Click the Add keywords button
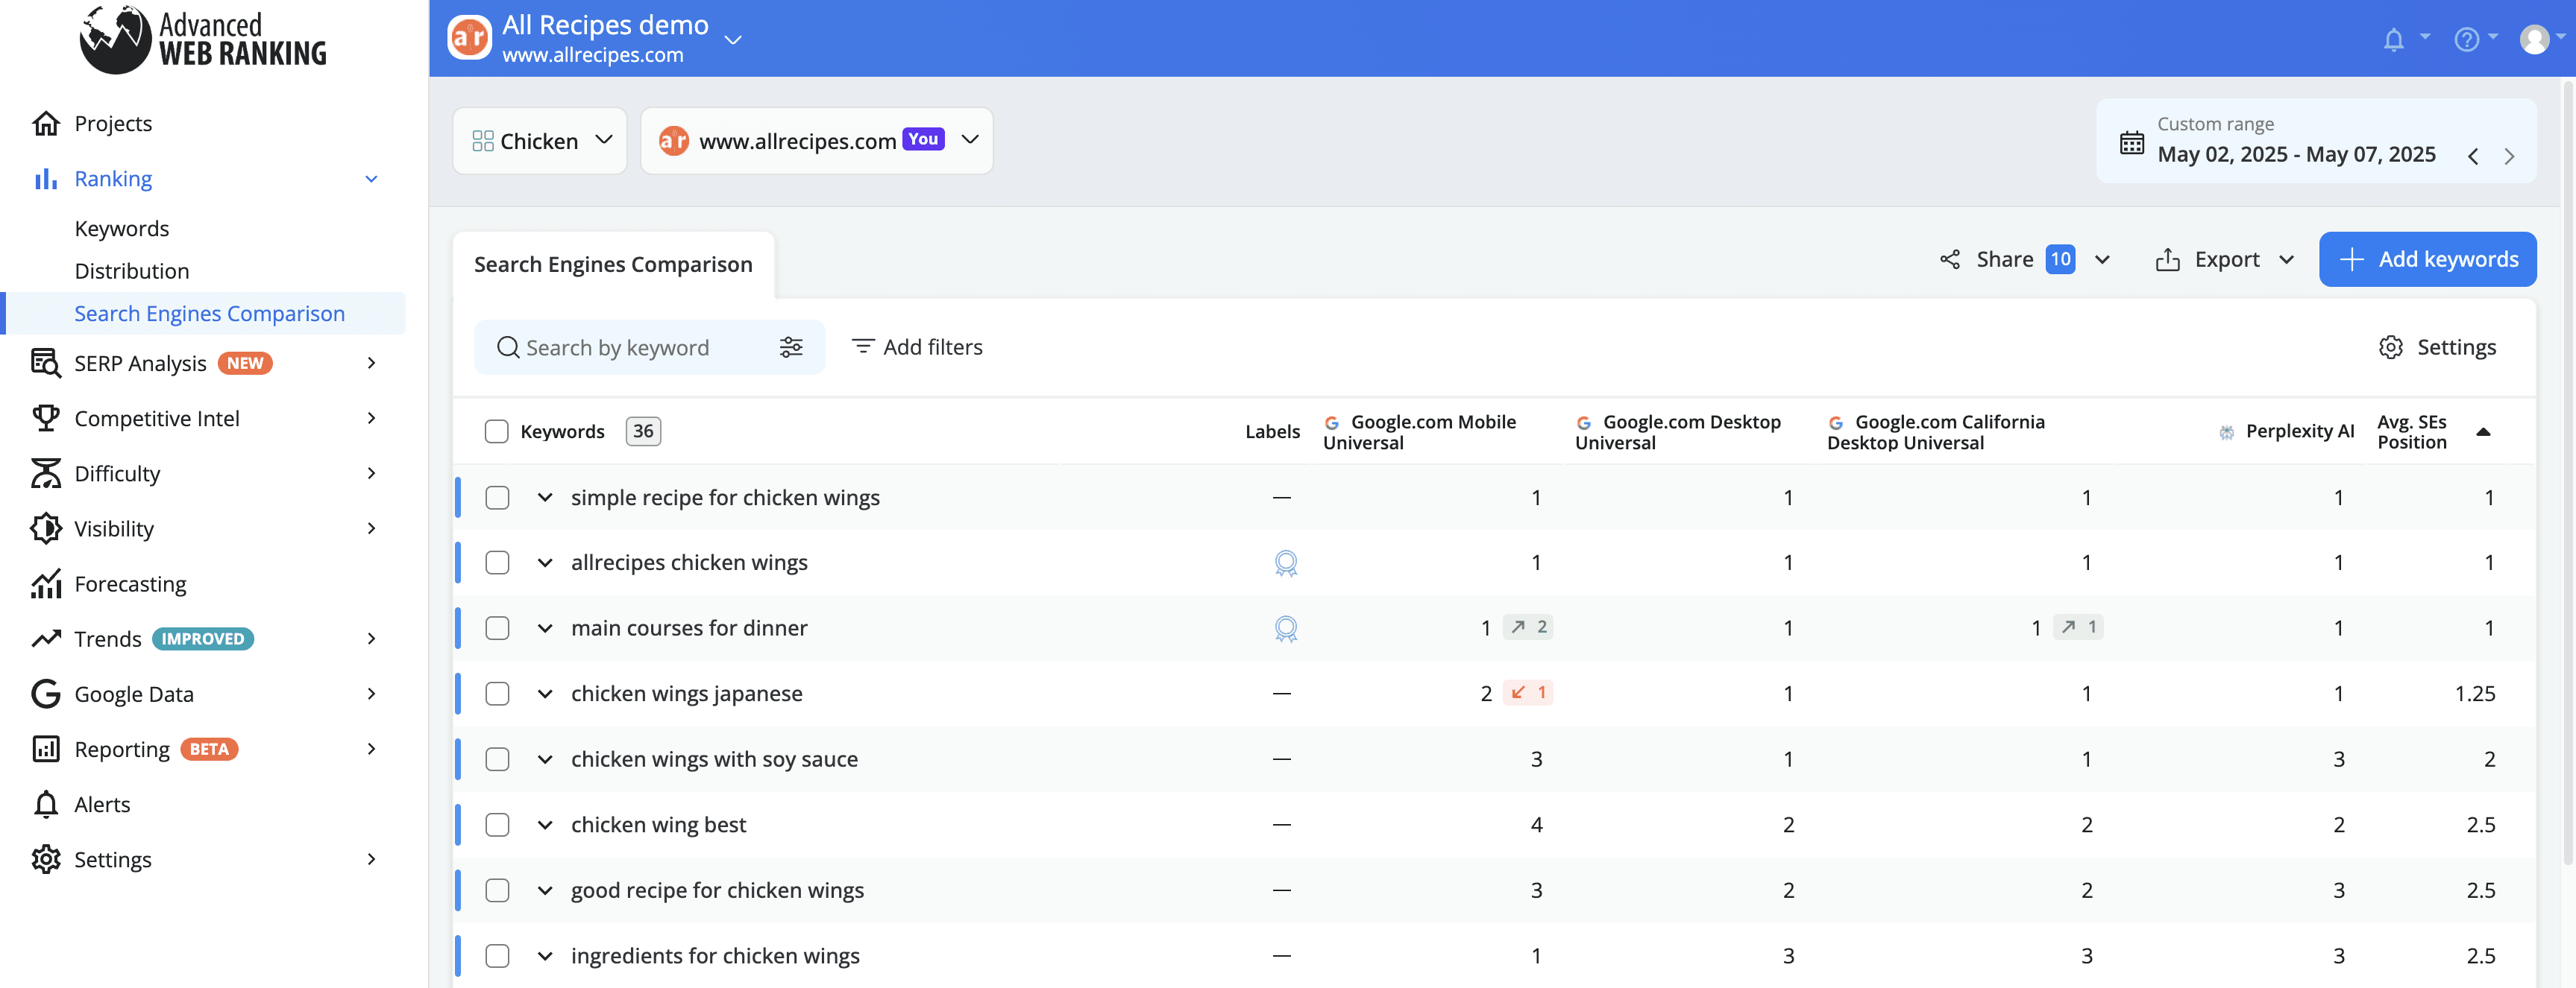 2427,260
